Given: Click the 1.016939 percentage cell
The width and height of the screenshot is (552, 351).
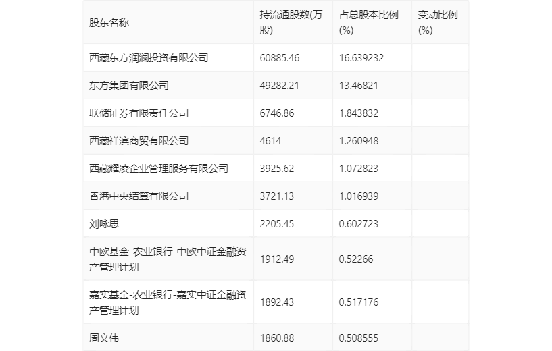Looking at the screenshot, I should point(358,196).
